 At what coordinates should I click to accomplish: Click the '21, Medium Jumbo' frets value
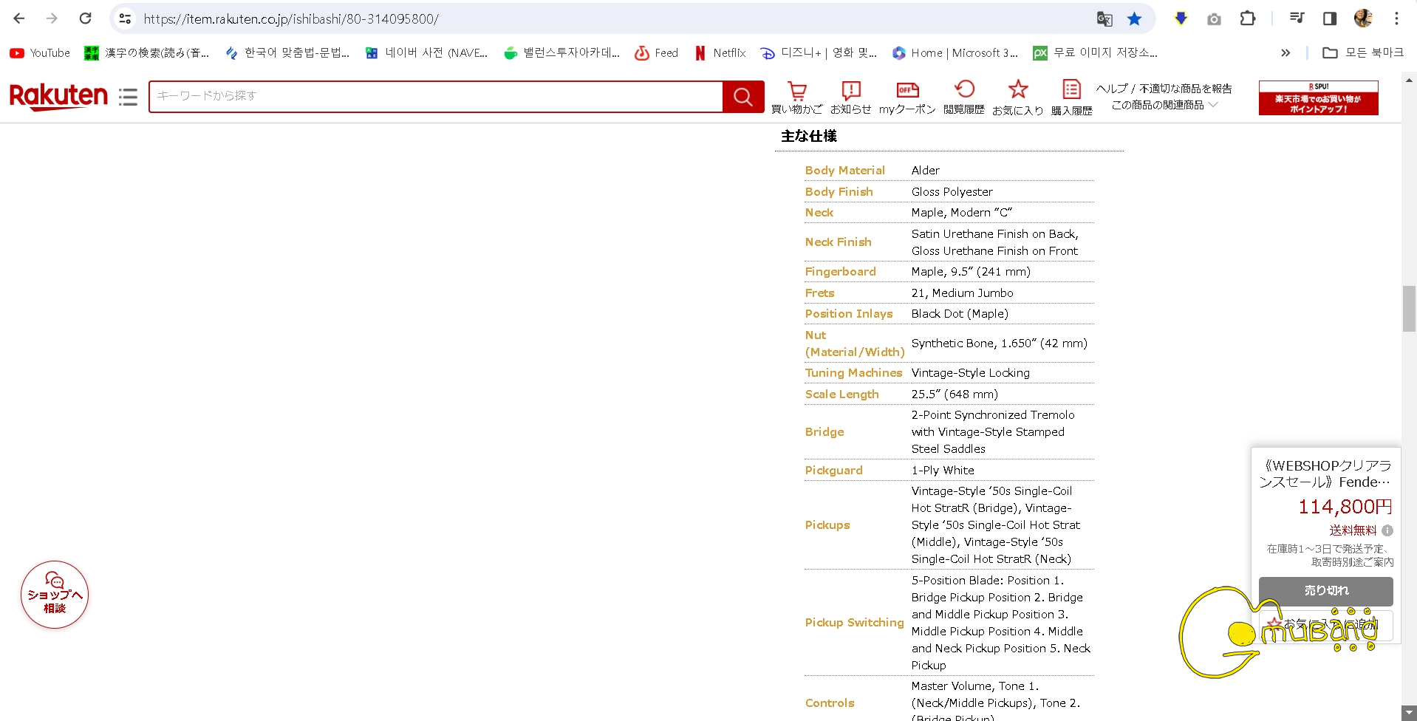point(962,293)
